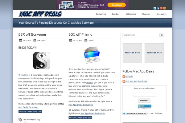Open the orange RSS icon in header
Image resolution: width=185 pixels, height=123 pixels.
[x=164, y=8]
